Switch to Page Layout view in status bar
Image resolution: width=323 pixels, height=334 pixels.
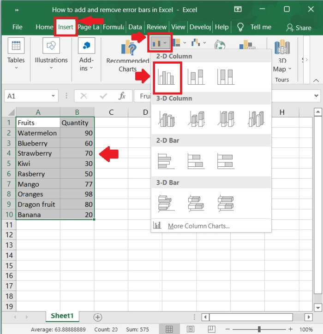coord(191,329)
